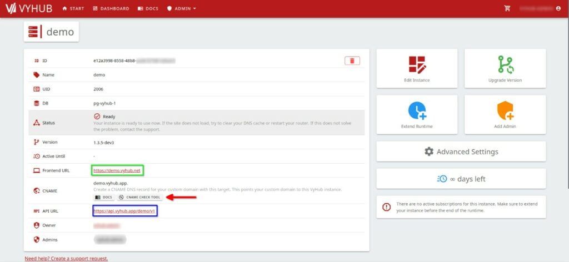This screenshot has width=569, height=262.
Task: Click Create a support request link
Action: pyautogui.click(x=66, y=258)
